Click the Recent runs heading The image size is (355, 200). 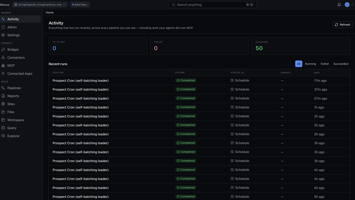(x=58, y=64)
